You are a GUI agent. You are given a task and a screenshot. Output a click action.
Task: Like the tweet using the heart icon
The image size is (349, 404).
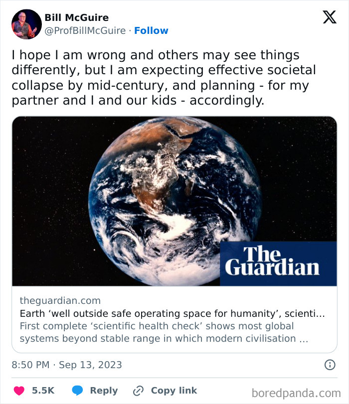[x=19, y=391]
